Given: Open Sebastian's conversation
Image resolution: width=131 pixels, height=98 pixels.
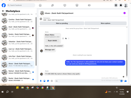Looking at the screenshot, I should pos(18,43).
